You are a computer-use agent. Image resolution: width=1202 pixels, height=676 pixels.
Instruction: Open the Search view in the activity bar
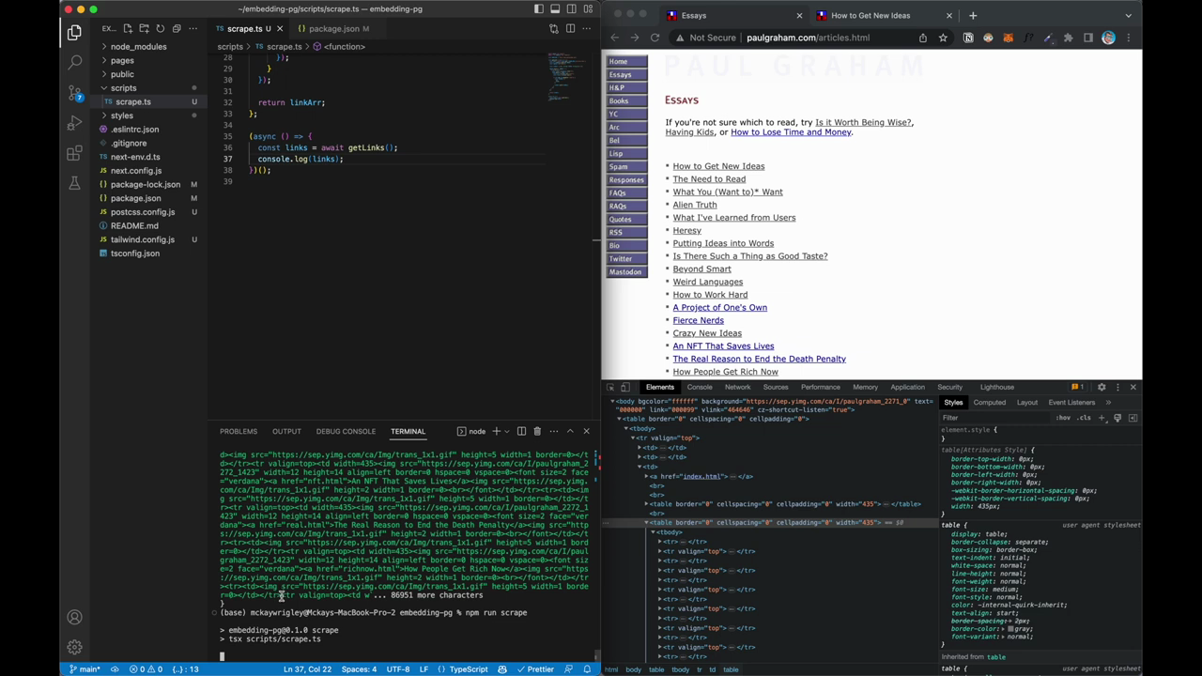click(x=74, y=63)
